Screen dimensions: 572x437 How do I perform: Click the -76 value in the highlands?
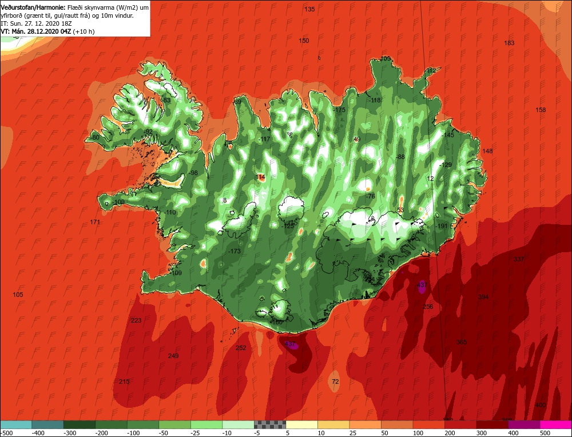click(x=370, y=196)
